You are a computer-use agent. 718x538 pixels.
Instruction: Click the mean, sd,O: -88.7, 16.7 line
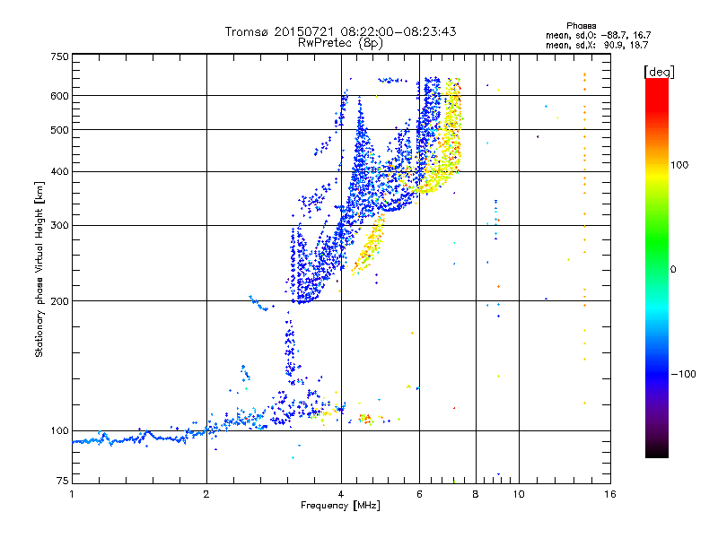pos(598,35)
